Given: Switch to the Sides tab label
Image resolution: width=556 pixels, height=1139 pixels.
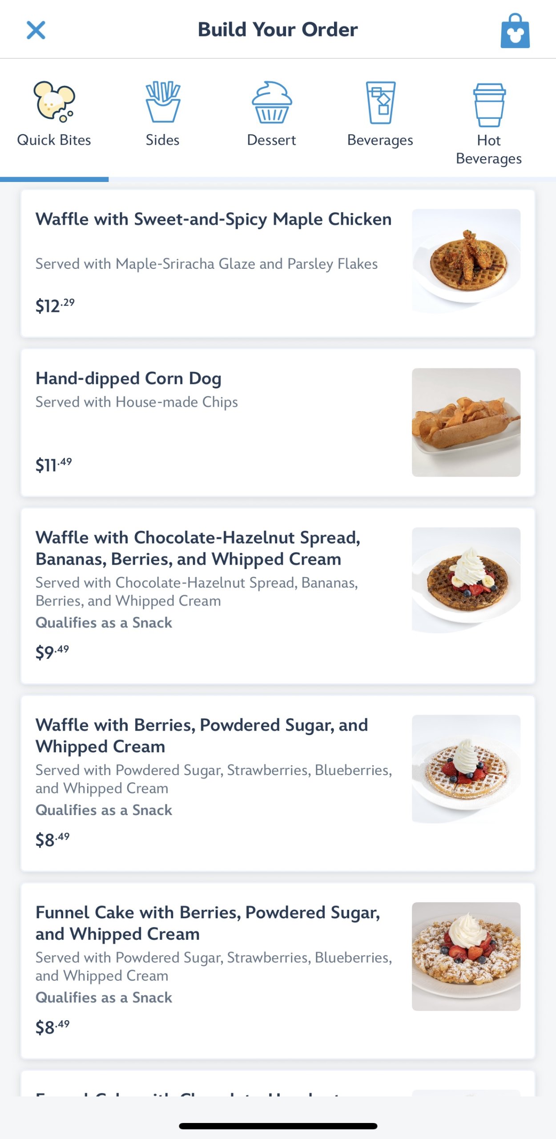Looking at the screenshot, I should pos(163,140).
